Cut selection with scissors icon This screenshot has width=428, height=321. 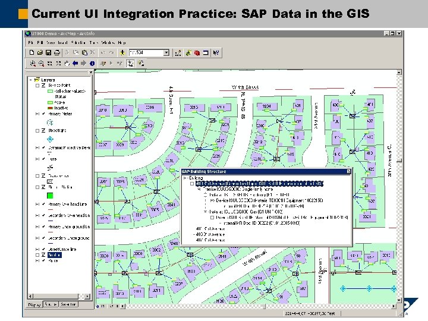point(67,53)
